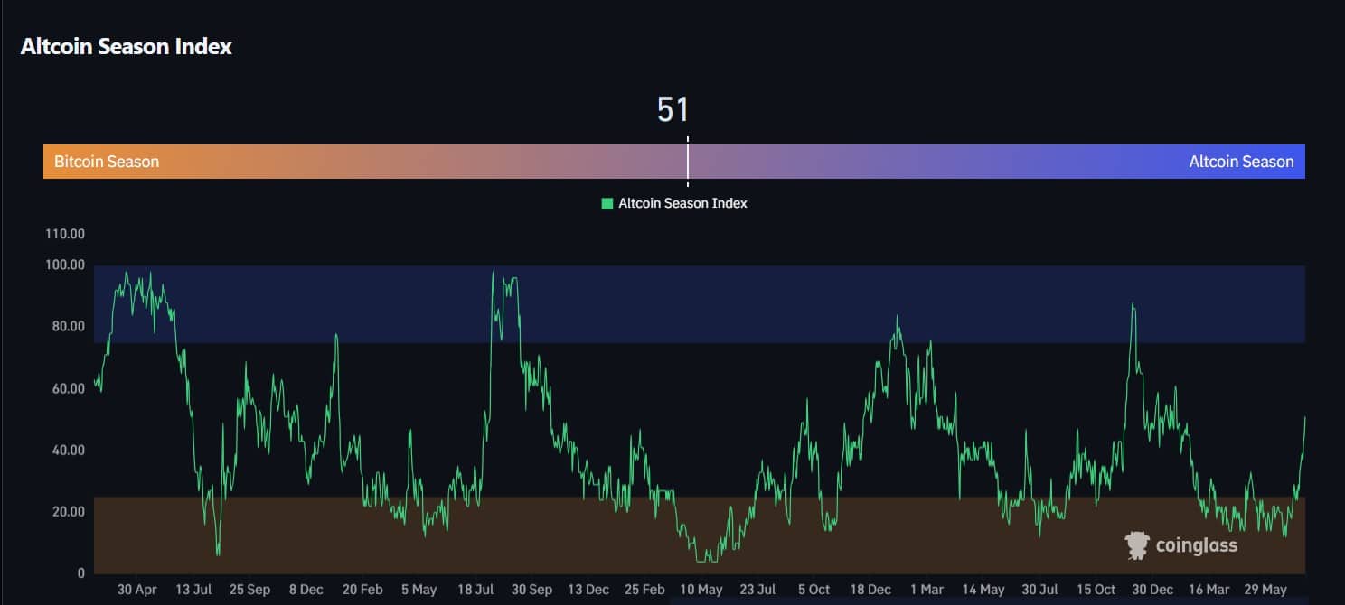
Task: Click the Altcoin Season Index page title
Action: pyautogui.click(x=126, y=47)
